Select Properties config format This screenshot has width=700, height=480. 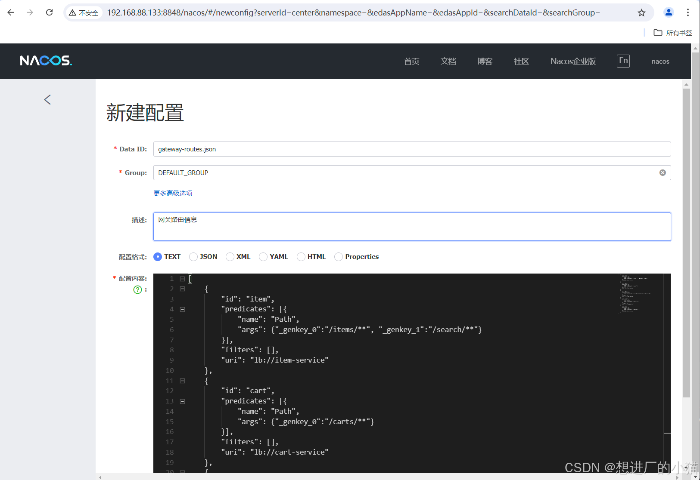(x=339, y=257)
